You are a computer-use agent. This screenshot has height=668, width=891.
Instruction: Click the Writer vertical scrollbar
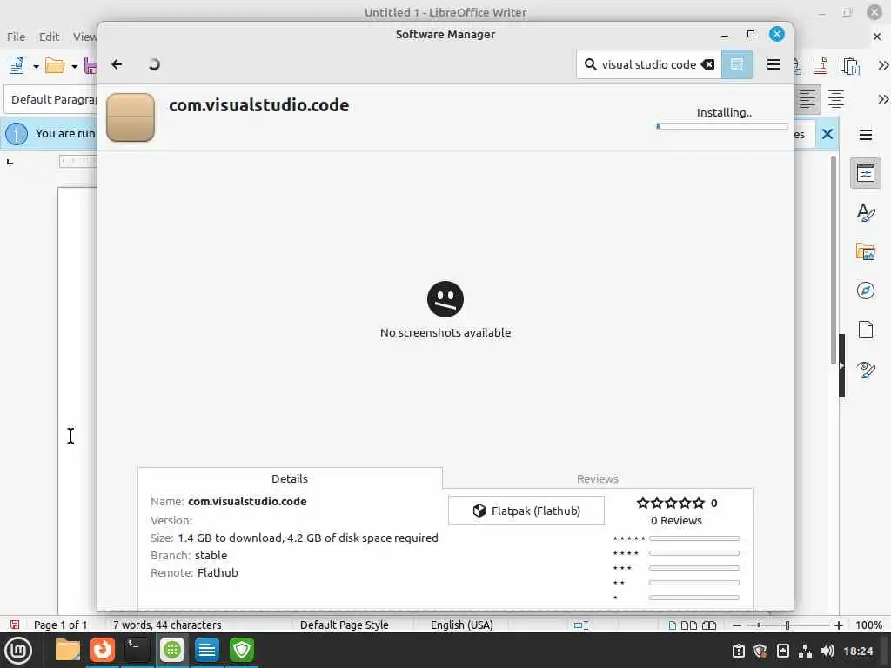tap(833, 259)
